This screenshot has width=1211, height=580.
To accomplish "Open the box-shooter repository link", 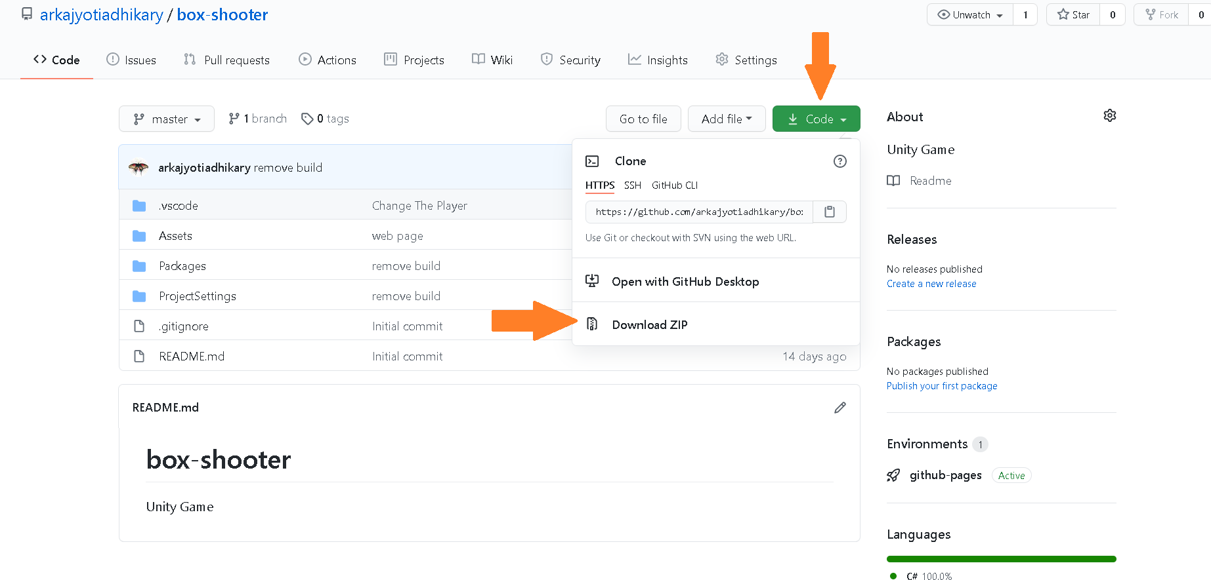I will tap(223, 14).
